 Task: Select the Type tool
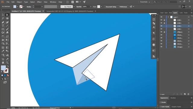(3, 26)
